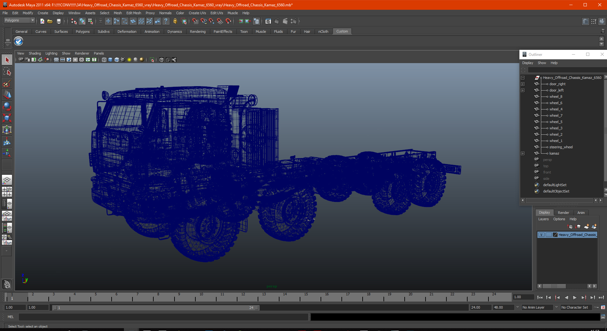The image size is (607, 331).
Task: Click the range slider bar handle
Action: [x=156, y=308]
